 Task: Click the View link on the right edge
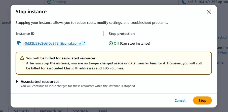[223, 52]
